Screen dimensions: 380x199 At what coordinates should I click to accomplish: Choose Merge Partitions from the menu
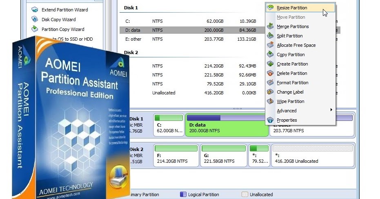(300, 26)
